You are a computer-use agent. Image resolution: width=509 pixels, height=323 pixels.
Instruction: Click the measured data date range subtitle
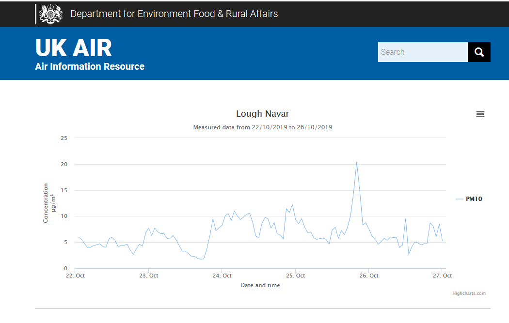click(263, 127)
